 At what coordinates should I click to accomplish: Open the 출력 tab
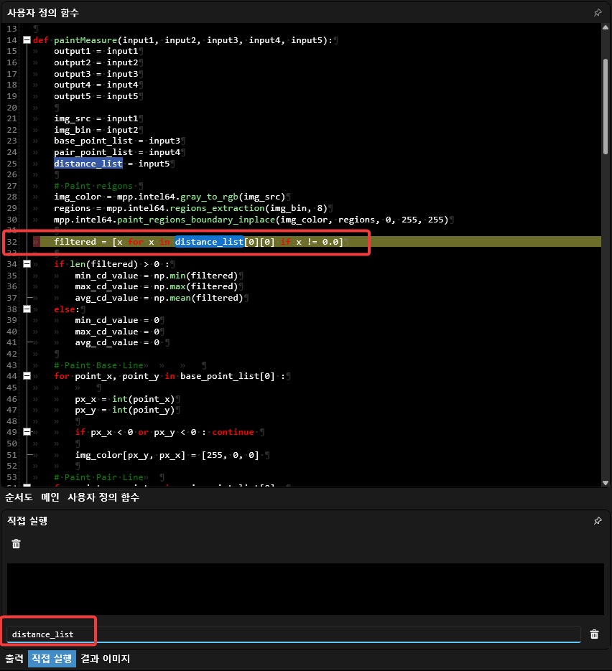[14, 659]
